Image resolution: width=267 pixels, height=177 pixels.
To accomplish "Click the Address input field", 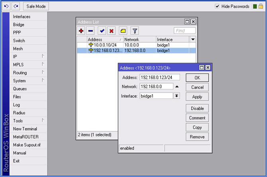I will pyautogui.click(x=159, y=77).
